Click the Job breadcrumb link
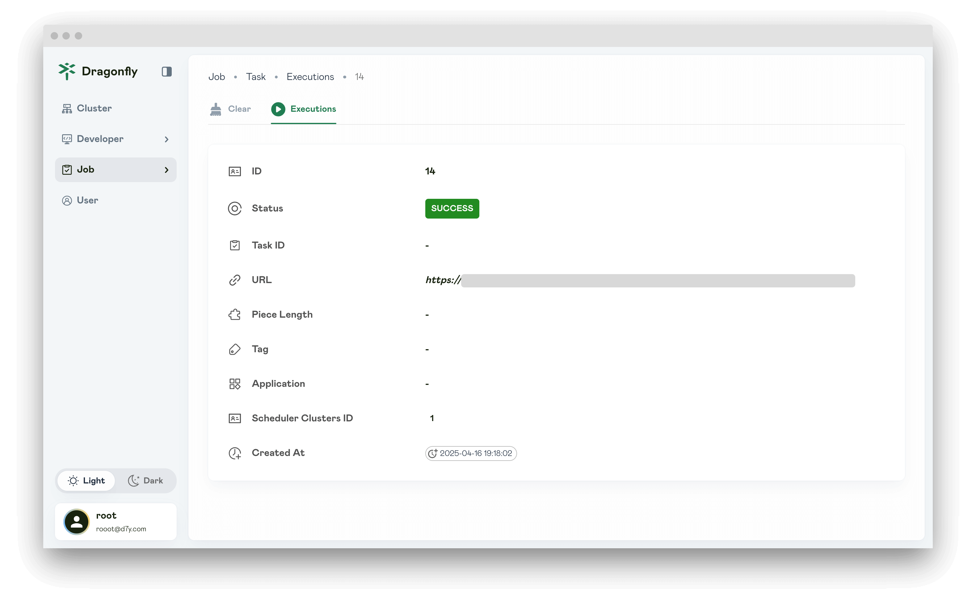 pyautogui.click(x=216, y=77)
